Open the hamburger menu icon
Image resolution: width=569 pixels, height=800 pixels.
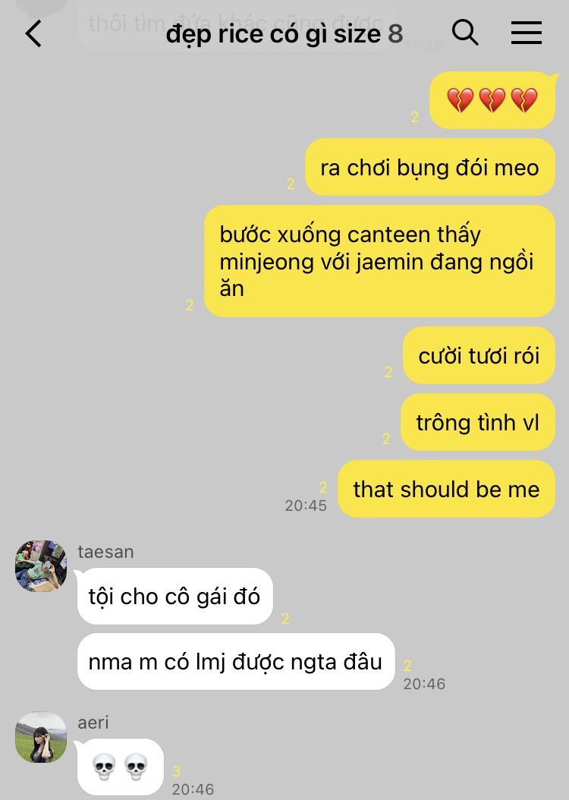(x=527, y=33)
